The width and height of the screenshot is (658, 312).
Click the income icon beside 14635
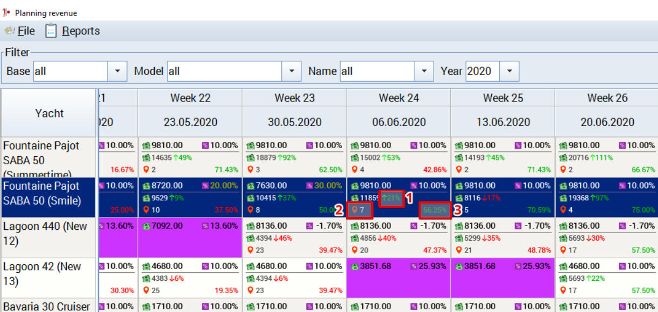pos(146,158)
